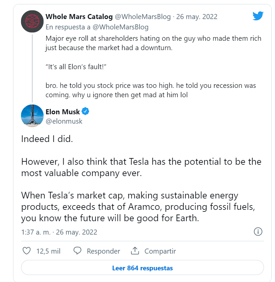This screenshot has width=275, height=282.
Task: Open the tweet info circle icon
Action: pos(258,232)
